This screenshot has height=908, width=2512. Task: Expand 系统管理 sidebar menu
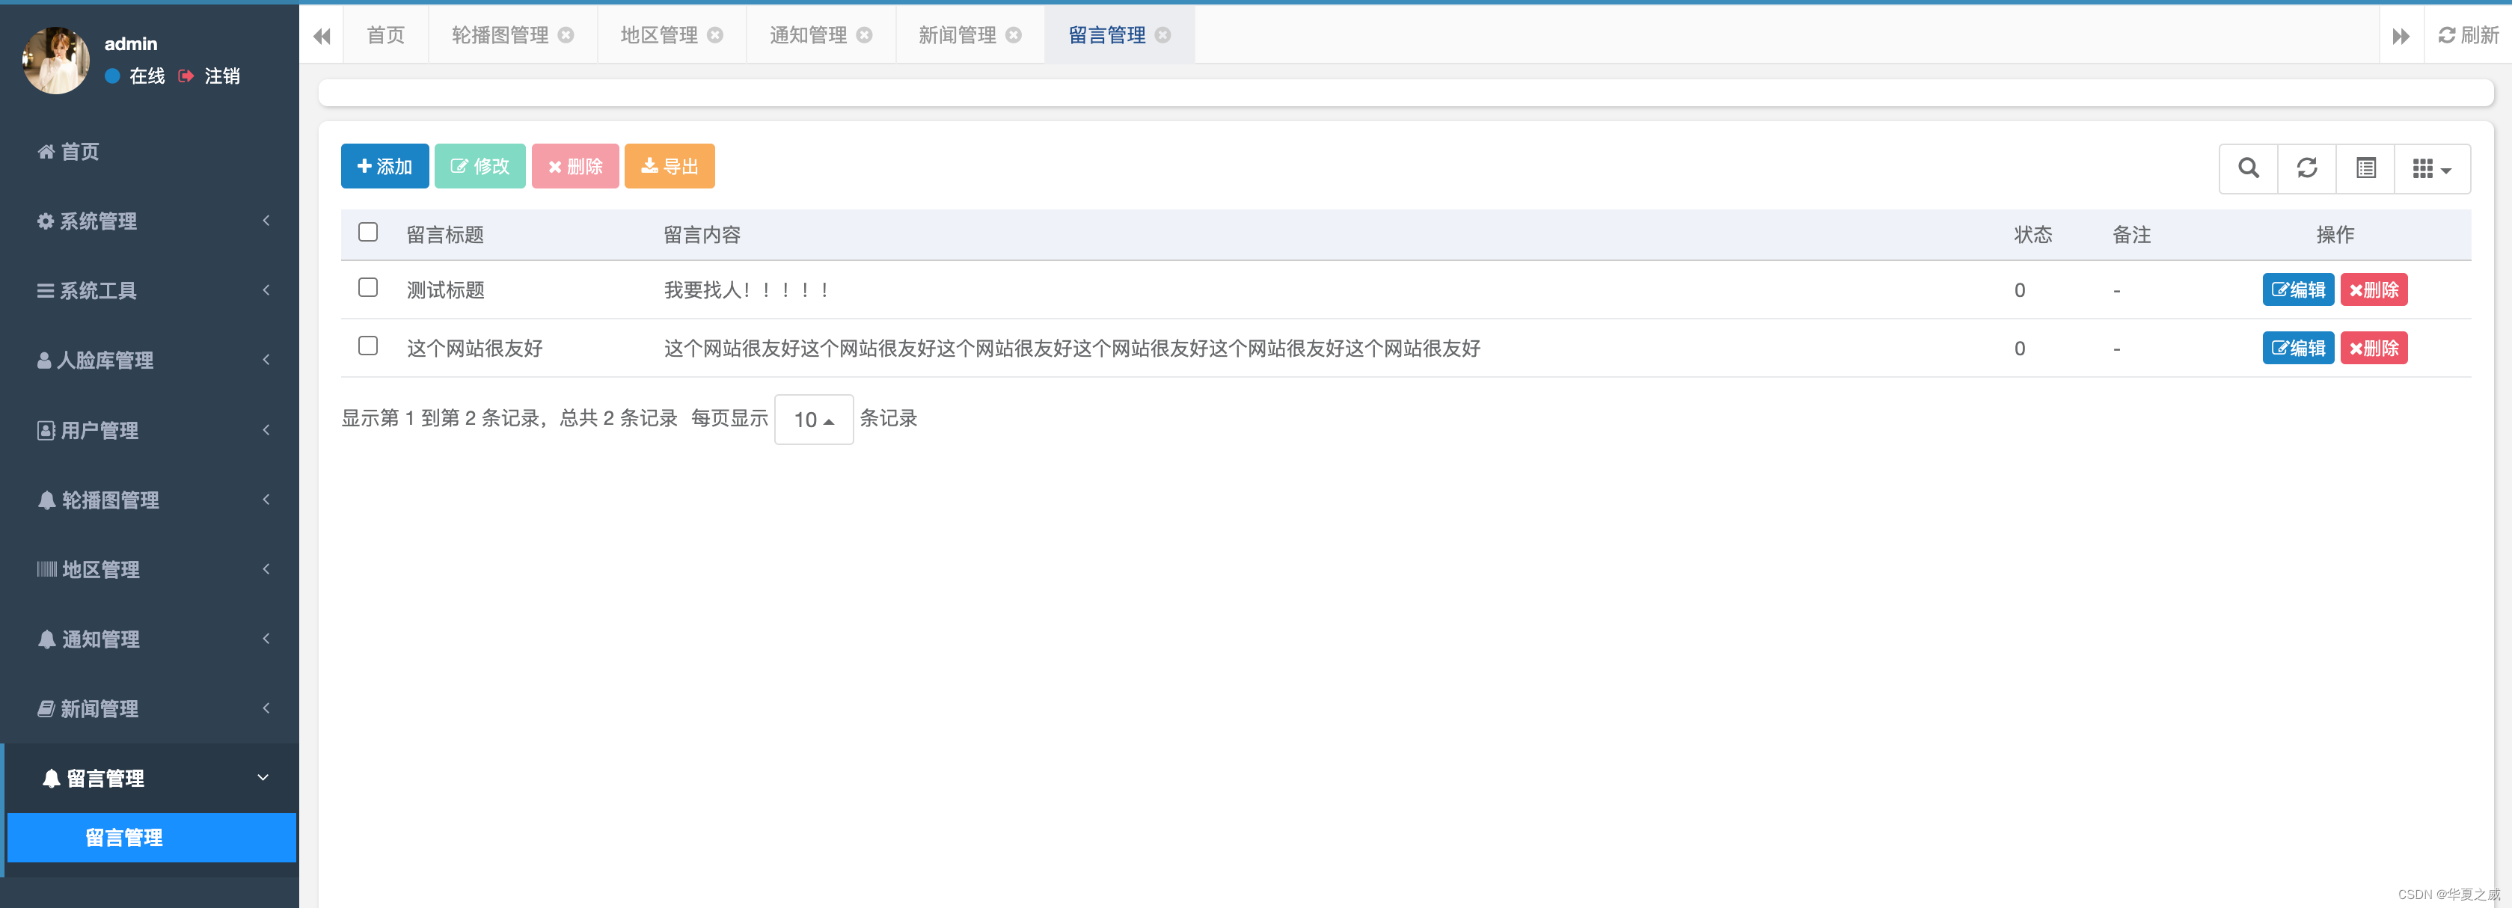pyautogui.click(x=149, y=221)
